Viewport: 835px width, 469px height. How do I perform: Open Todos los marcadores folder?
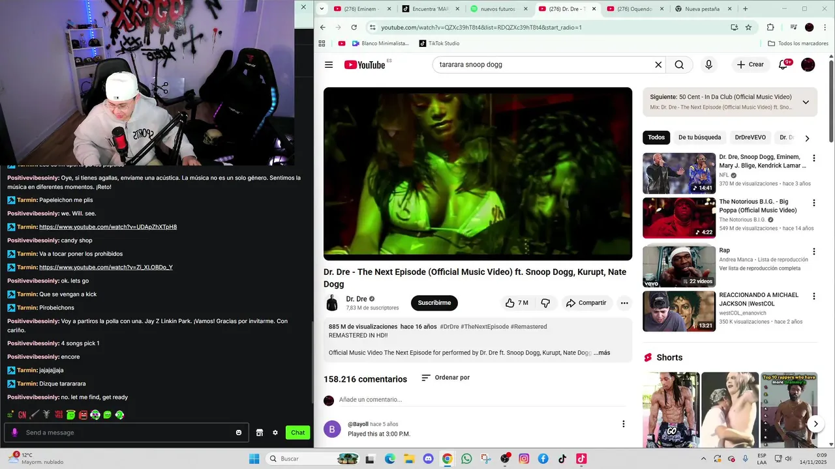(798, 44)
